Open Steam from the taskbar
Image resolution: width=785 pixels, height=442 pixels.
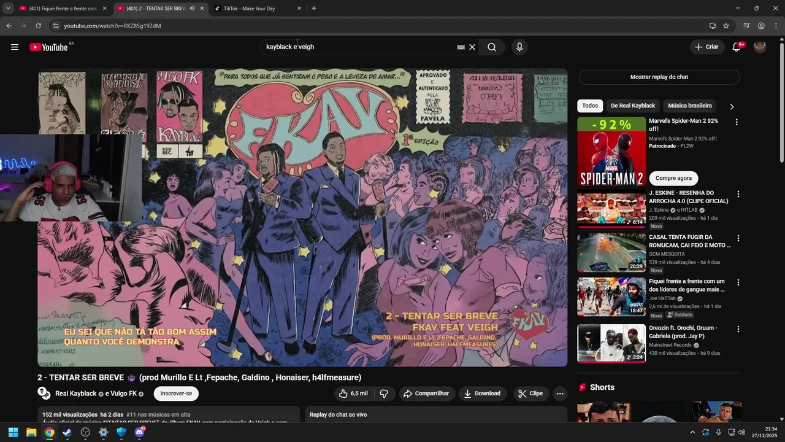[x=67, y=432]
